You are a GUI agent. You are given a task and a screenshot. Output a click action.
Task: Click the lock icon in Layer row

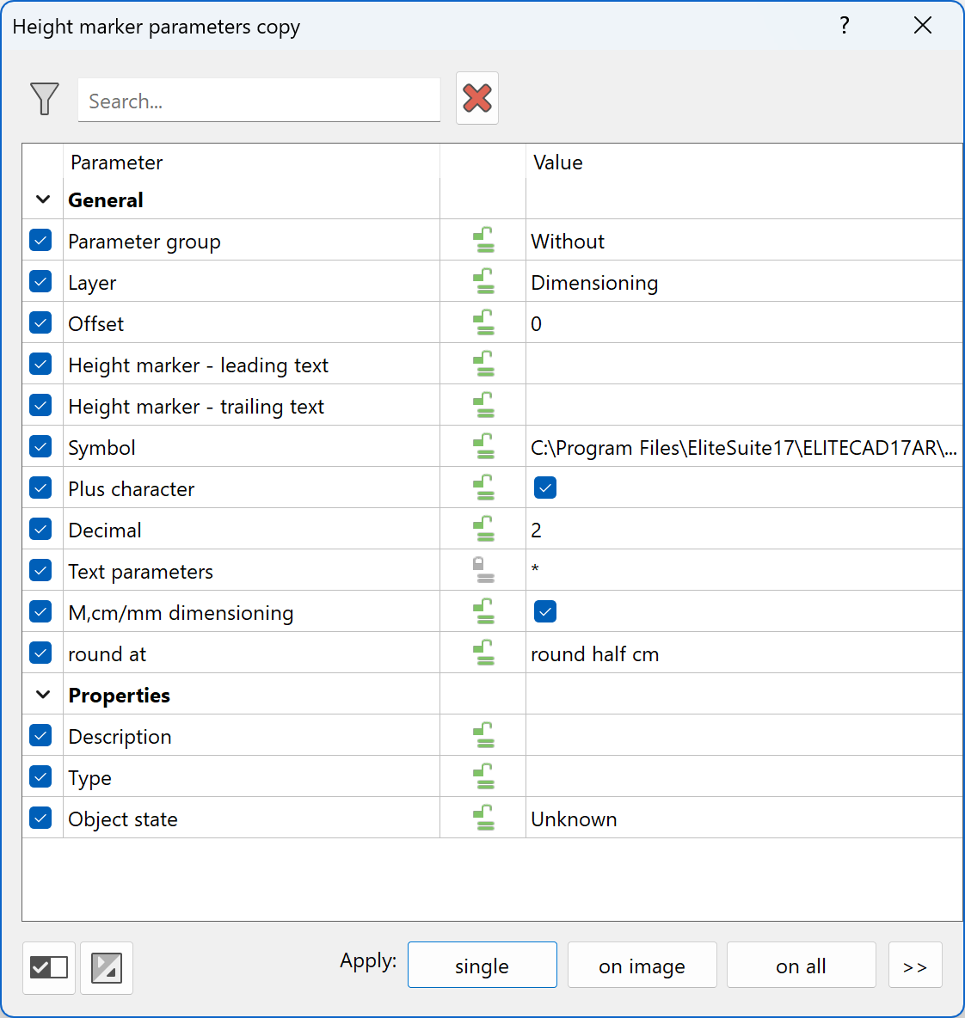click(x=484, y=281)
